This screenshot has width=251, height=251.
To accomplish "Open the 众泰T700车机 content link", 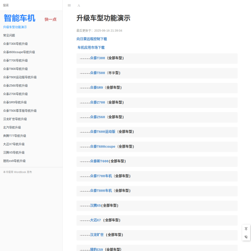I will point(101,176).
